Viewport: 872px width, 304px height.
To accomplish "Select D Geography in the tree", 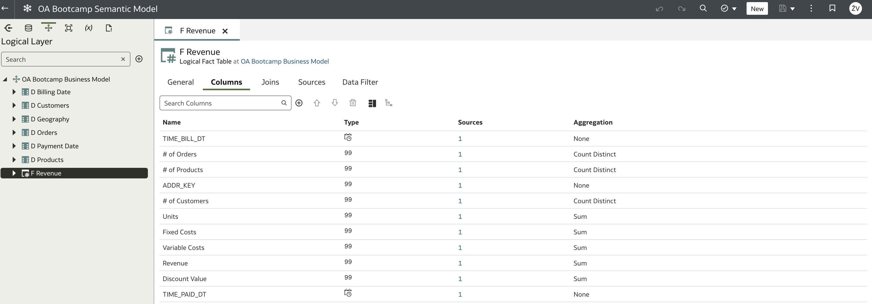I will click(x=50, y=119).
